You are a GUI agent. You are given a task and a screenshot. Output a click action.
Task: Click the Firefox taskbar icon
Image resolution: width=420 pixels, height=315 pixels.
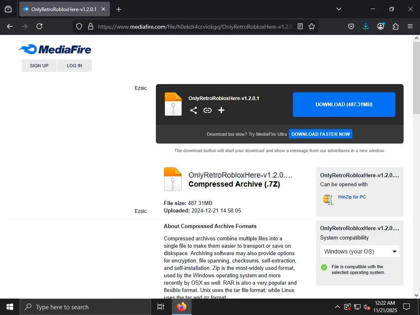pos(182,307)
